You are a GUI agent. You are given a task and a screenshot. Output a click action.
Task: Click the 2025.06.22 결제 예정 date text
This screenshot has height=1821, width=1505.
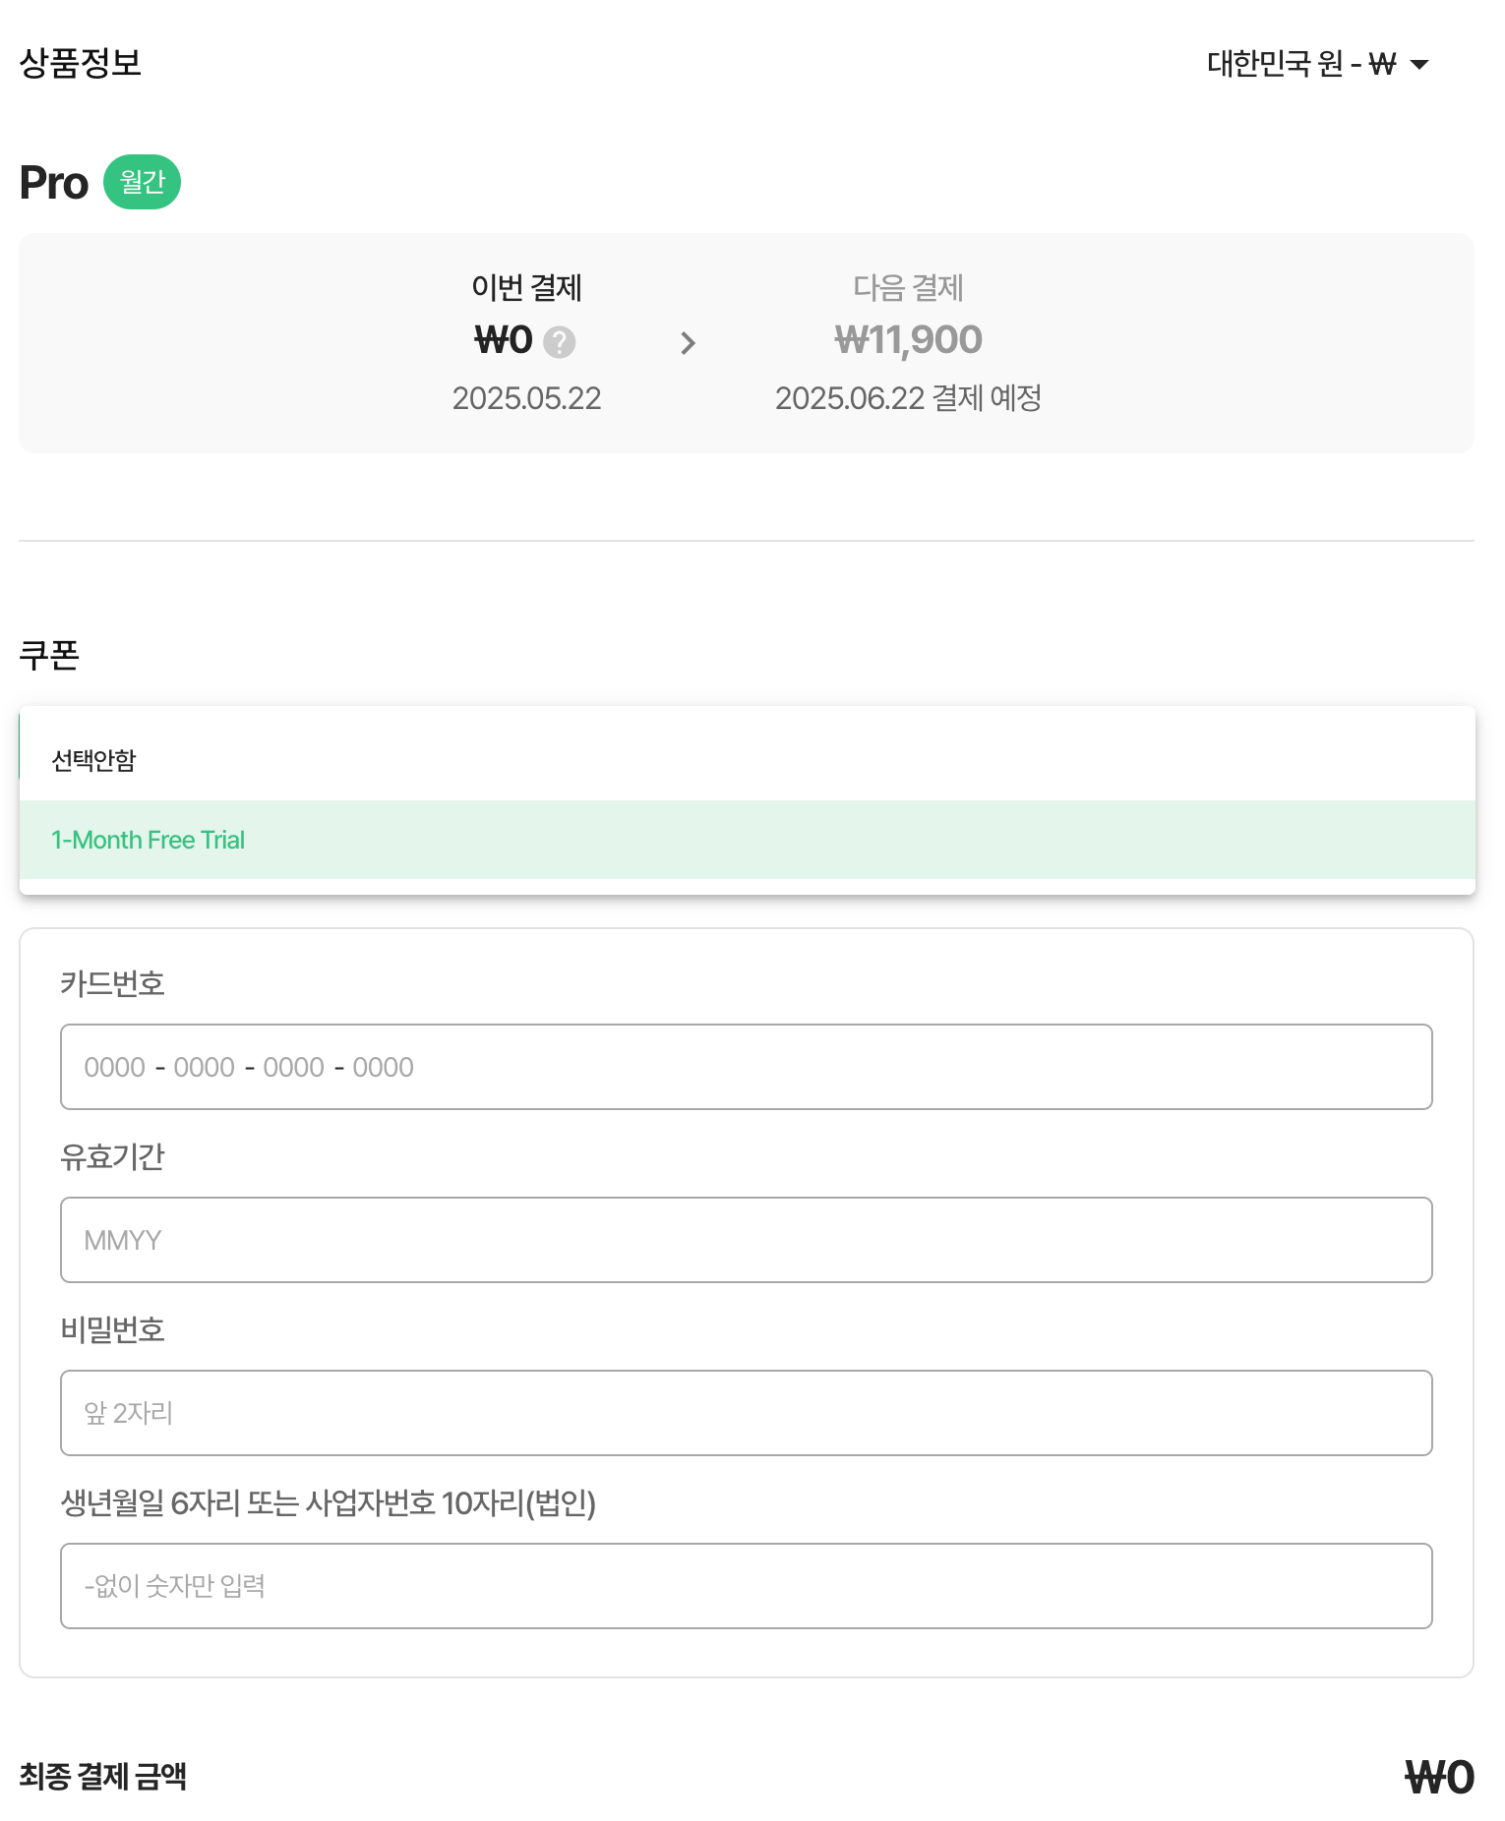click(x=908, y=398)
